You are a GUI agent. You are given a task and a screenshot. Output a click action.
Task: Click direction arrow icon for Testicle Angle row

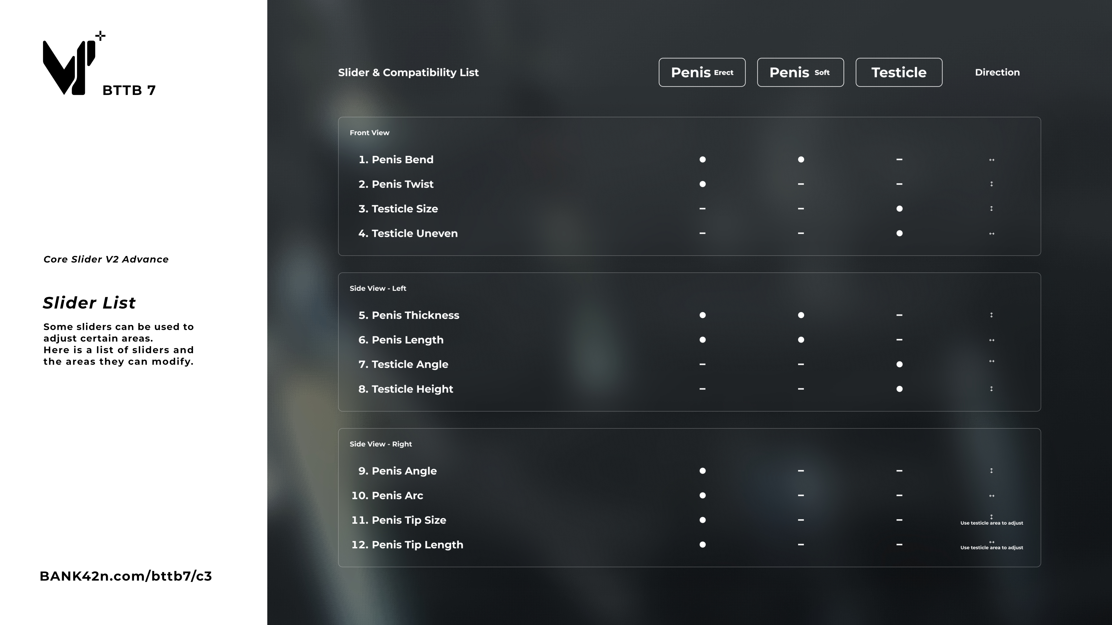click(x=992, y=361)
